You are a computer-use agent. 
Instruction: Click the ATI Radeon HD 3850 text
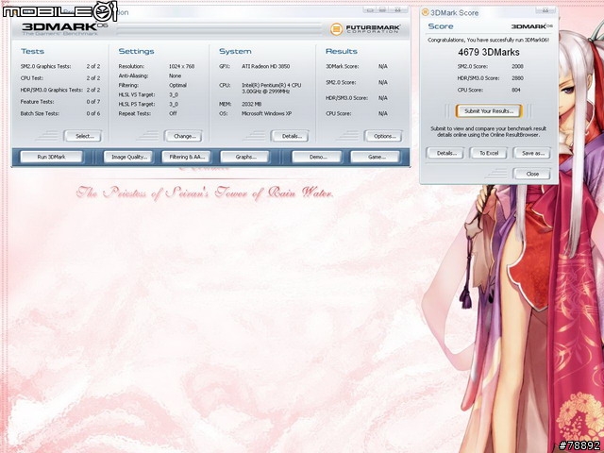(265, 66)
